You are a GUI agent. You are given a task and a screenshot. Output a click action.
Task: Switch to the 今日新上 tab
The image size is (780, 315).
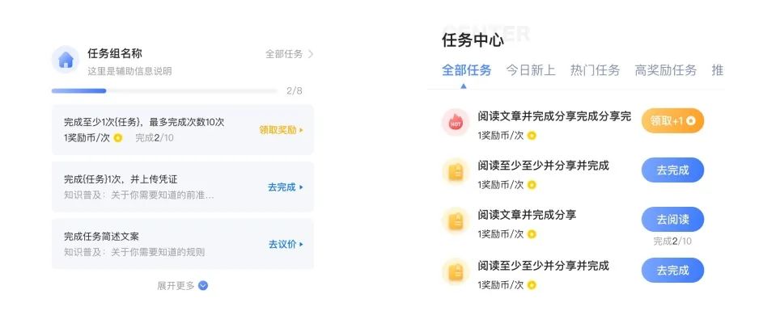coord(531,70)
